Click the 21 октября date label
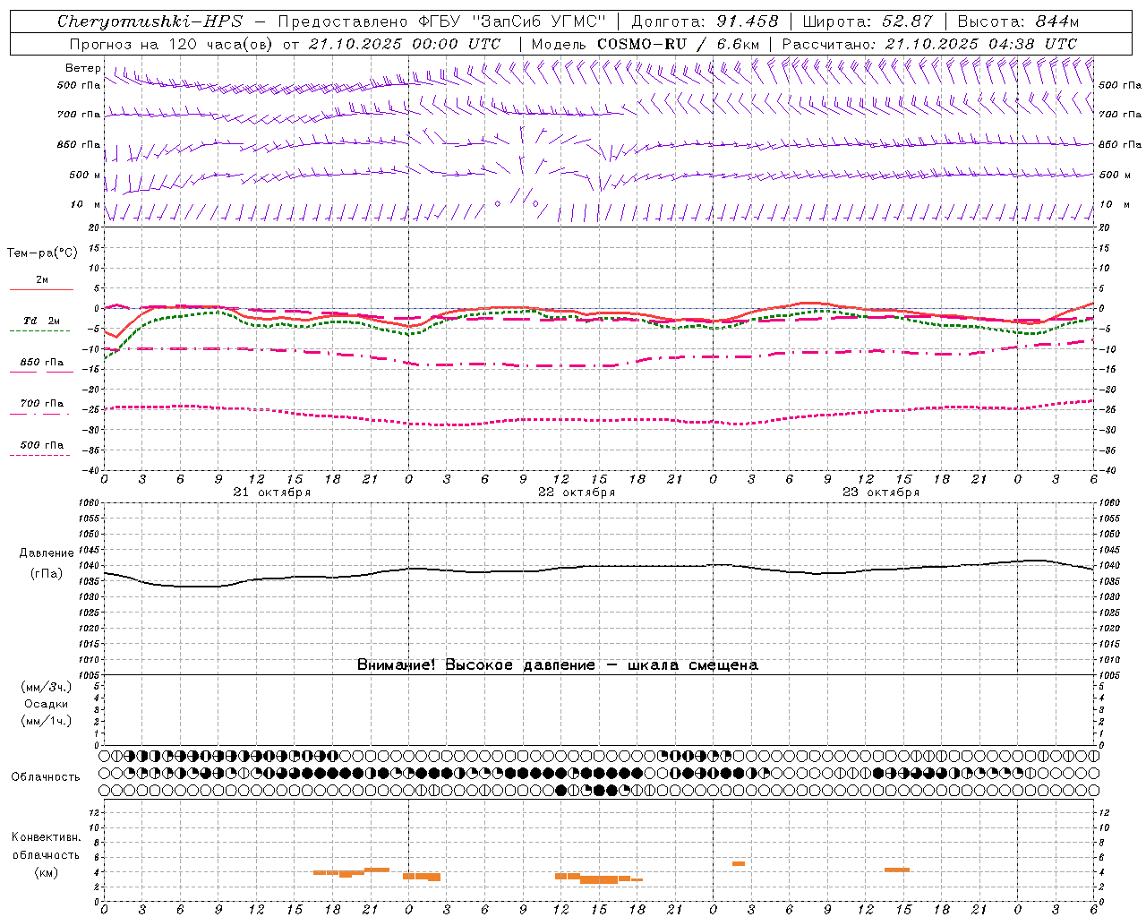 coord(271,493)
